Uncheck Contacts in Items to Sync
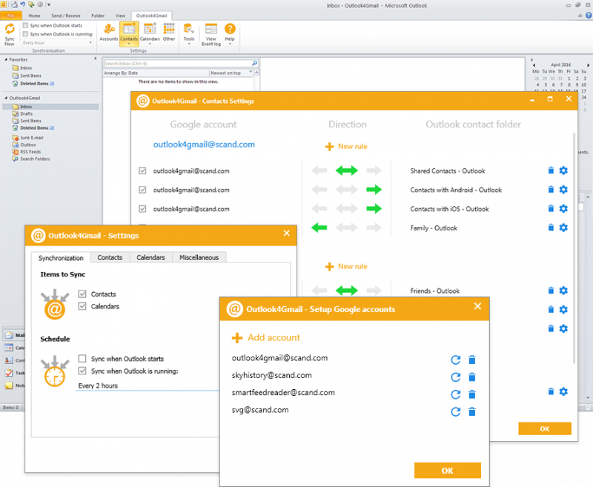 click(82, 294)
